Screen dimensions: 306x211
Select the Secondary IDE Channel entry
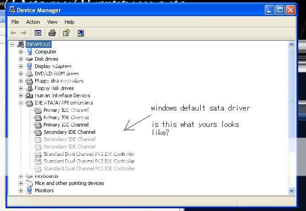coord(69,132)
